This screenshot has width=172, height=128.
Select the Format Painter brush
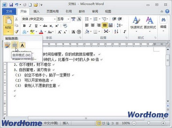(x=17, y=32)
